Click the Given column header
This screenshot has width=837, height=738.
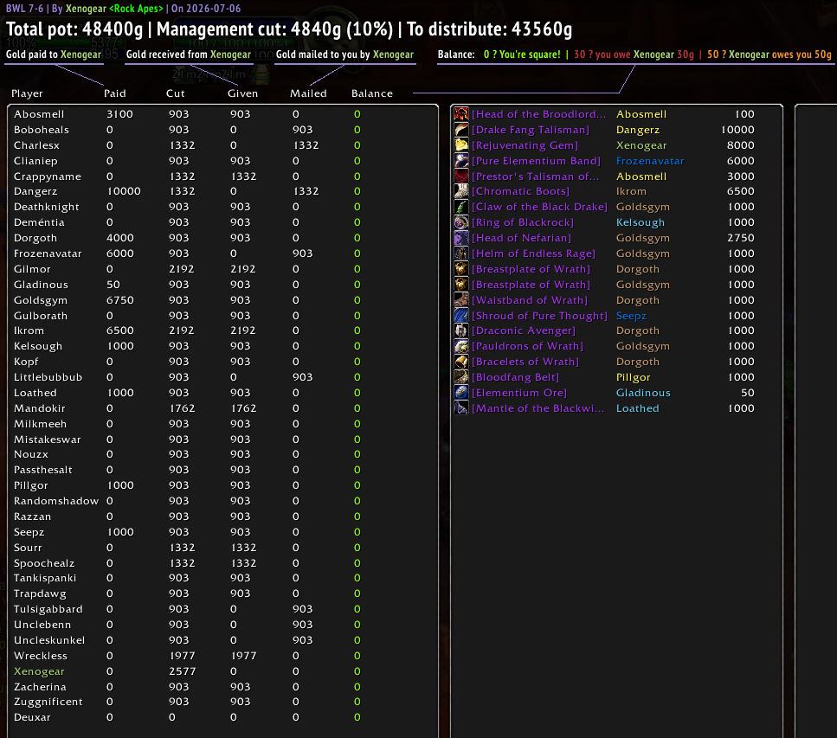pyautogui.click(x=242, y=93)
